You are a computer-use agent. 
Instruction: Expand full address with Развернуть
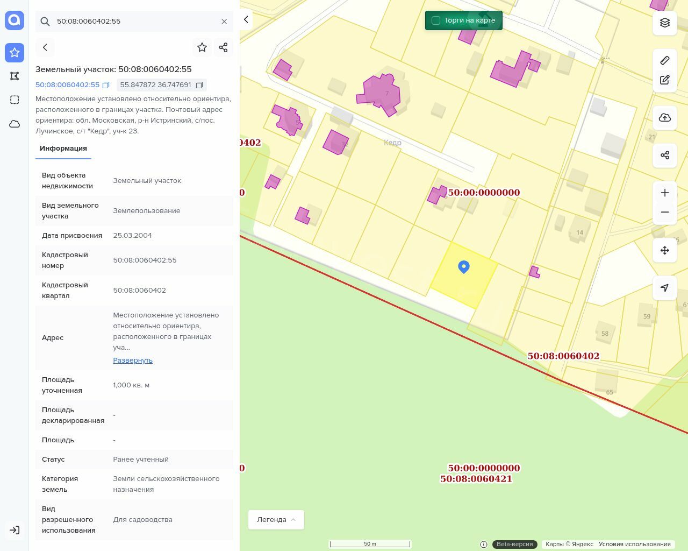(x=133, y=361)
